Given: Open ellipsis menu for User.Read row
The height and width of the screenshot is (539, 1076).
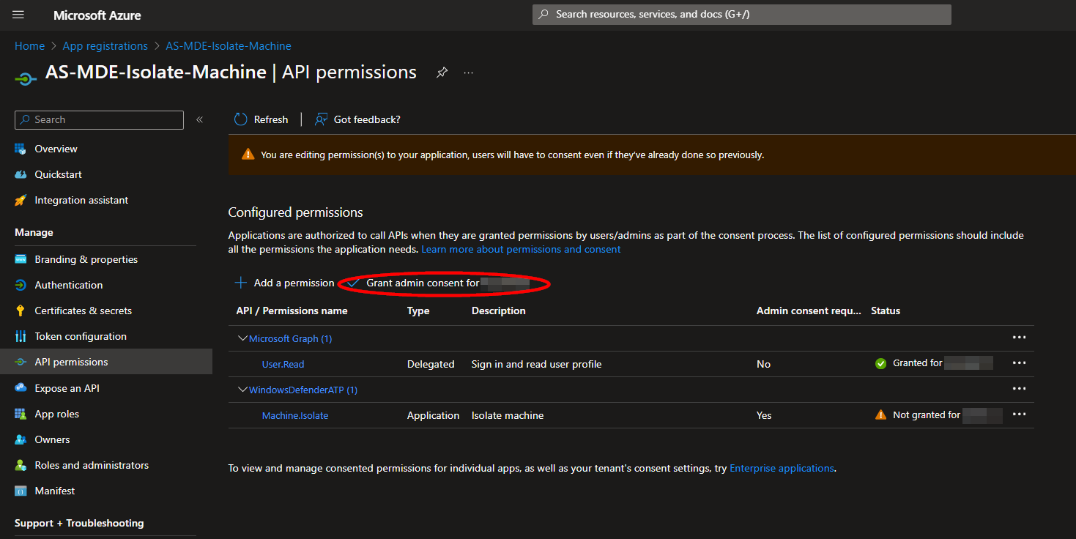Looking at the screenshot, I should click(1019, 363).
